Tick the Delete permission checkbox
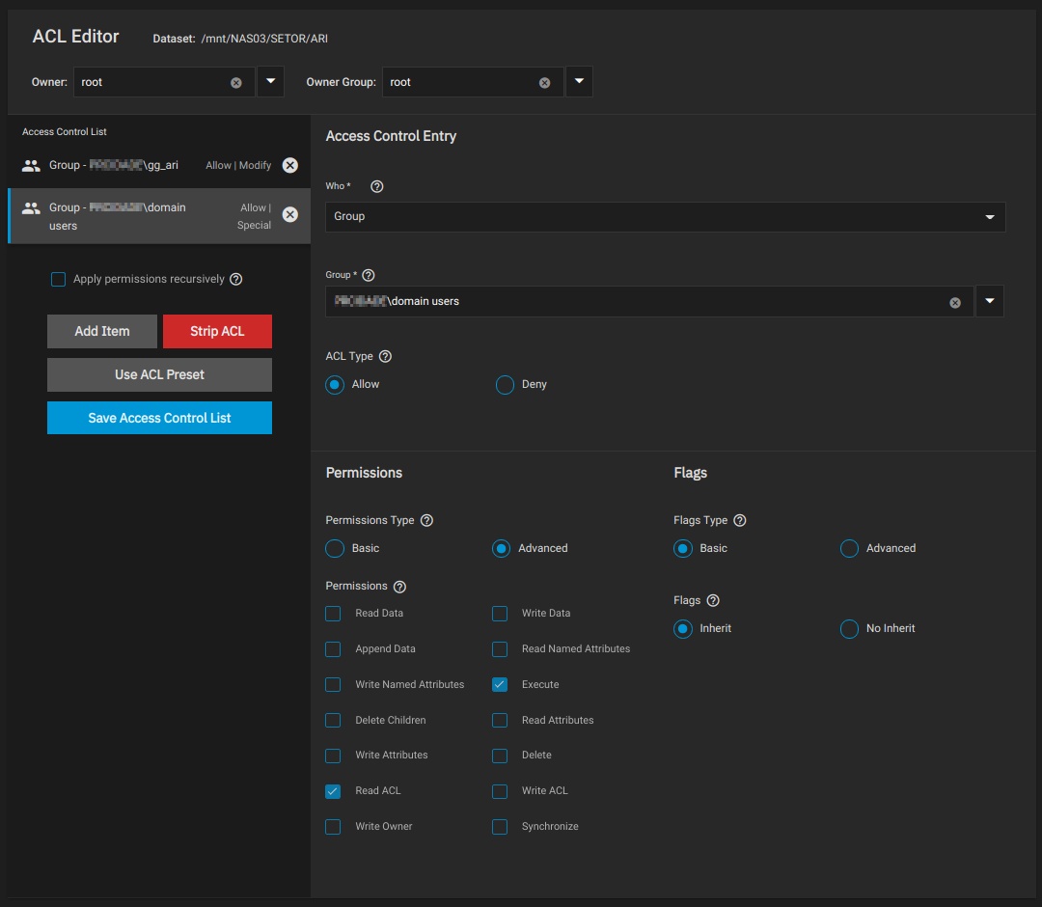This screenshot has width=1042, height=907. pos(500,756)
